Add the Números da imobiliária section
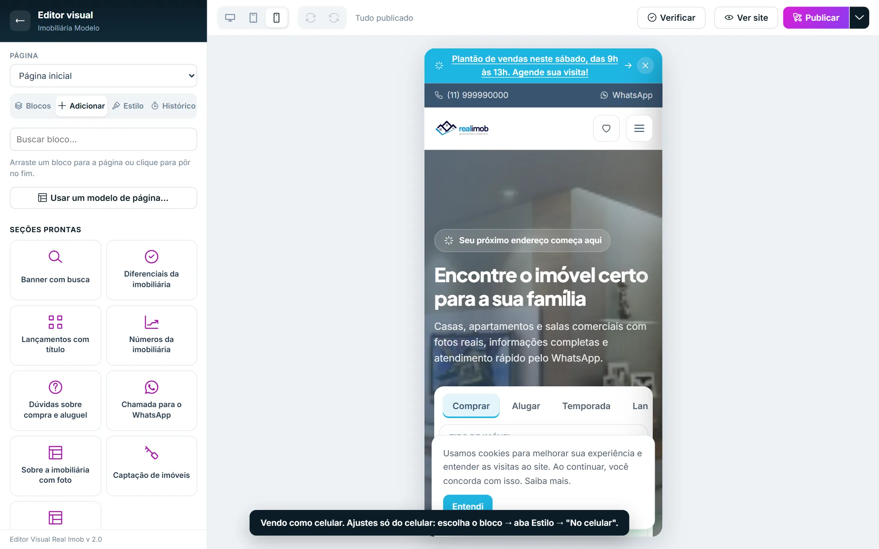This screenshot has width=879, height=549. (x=151, y=335)
